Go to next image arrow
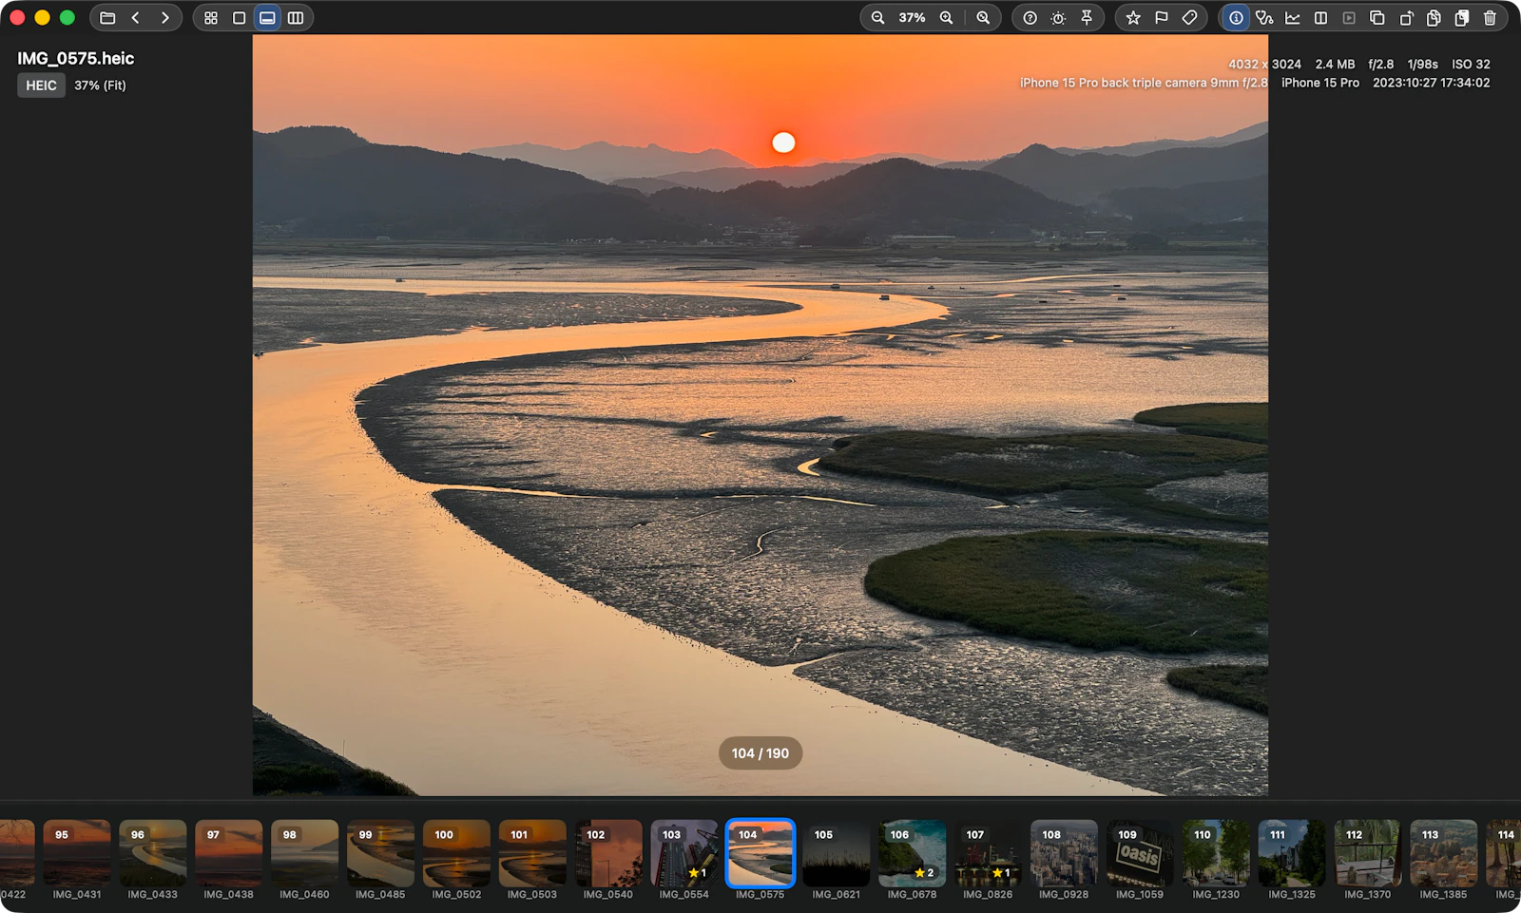1521x913 pixels. tap(165, 18)
